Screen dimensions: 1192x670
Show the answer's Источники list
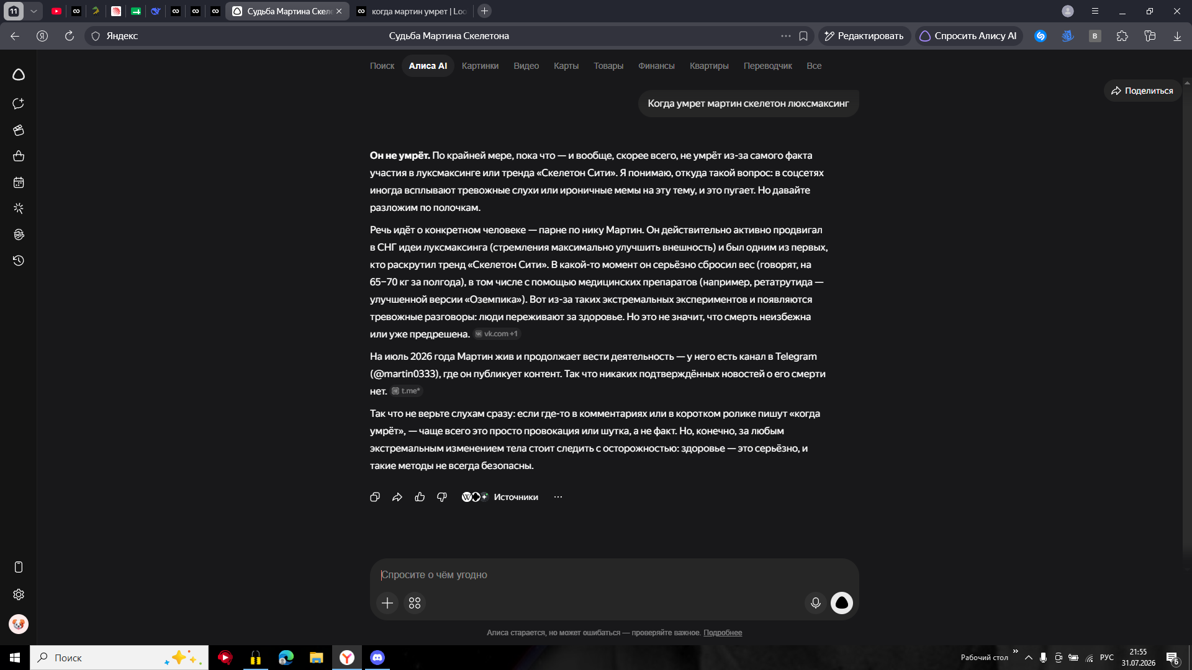pyautogui.click(x=500, y=497)
